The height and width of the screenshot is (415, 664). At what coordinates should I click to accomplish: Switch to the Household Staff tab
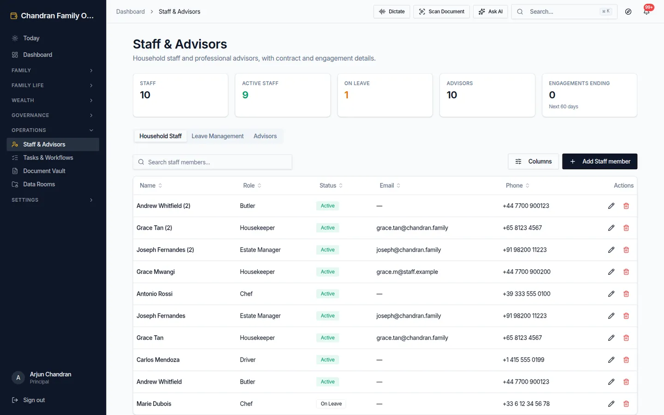pyautogui.click(x=160, y=136)
